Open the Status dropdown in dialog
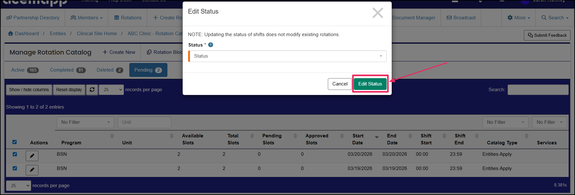The height and width of the screenshot is (195, 575). (x=287, y=56)
